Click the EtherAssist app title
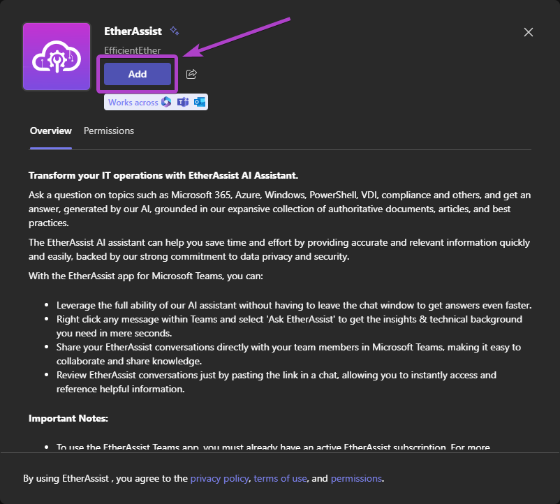The height and width of the screenshot is (504, 560). click(133, 31)
